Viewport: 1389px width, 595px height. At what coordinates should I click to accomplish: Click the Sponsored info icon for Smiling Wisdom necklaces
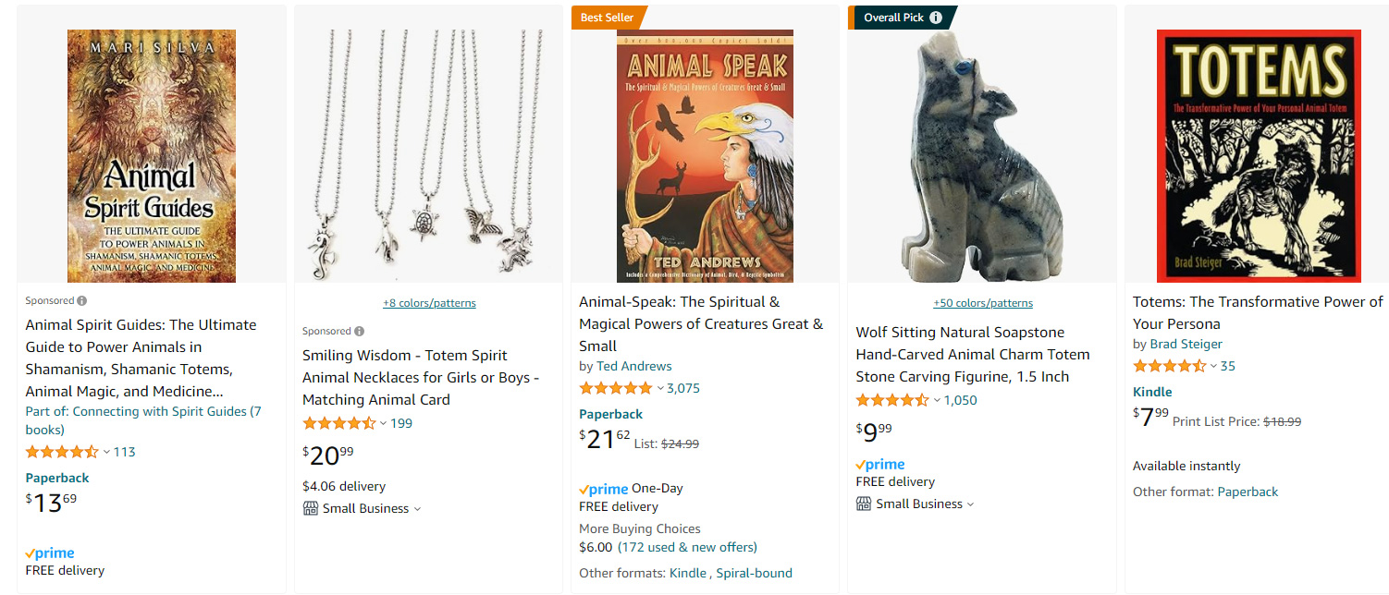(360, 332)
